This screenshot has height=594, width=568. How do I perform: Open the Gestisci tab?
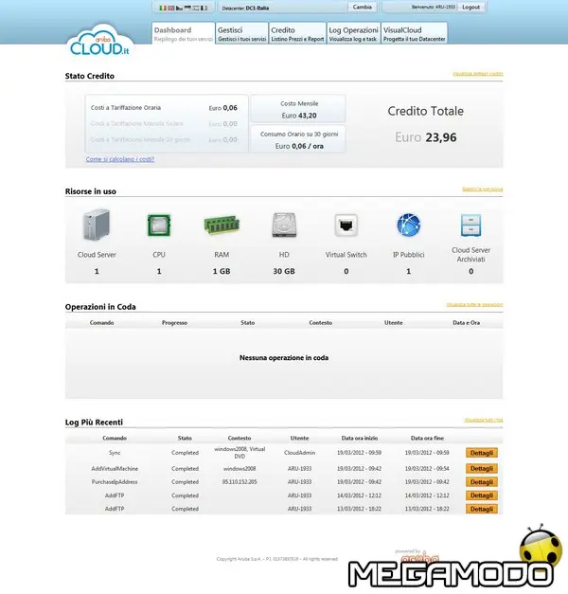click(x=240, y=34)
